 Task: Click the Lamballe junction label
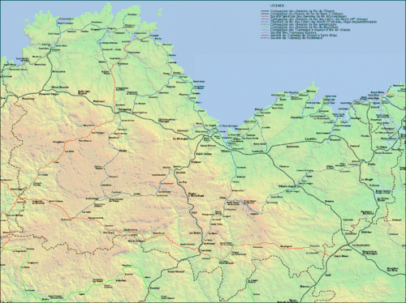tap(257, 151)
